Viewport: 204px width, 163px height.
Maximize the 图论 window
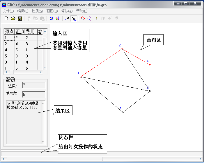[x=186, y=3]
